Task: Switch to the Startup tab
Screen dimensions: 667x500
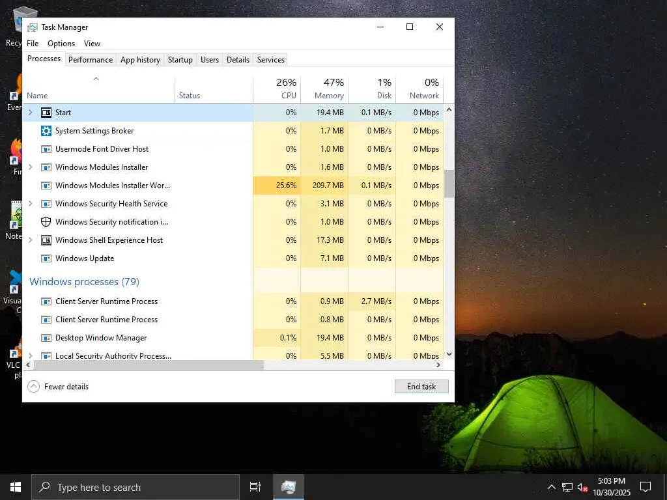Action: (x=180, y=60)
